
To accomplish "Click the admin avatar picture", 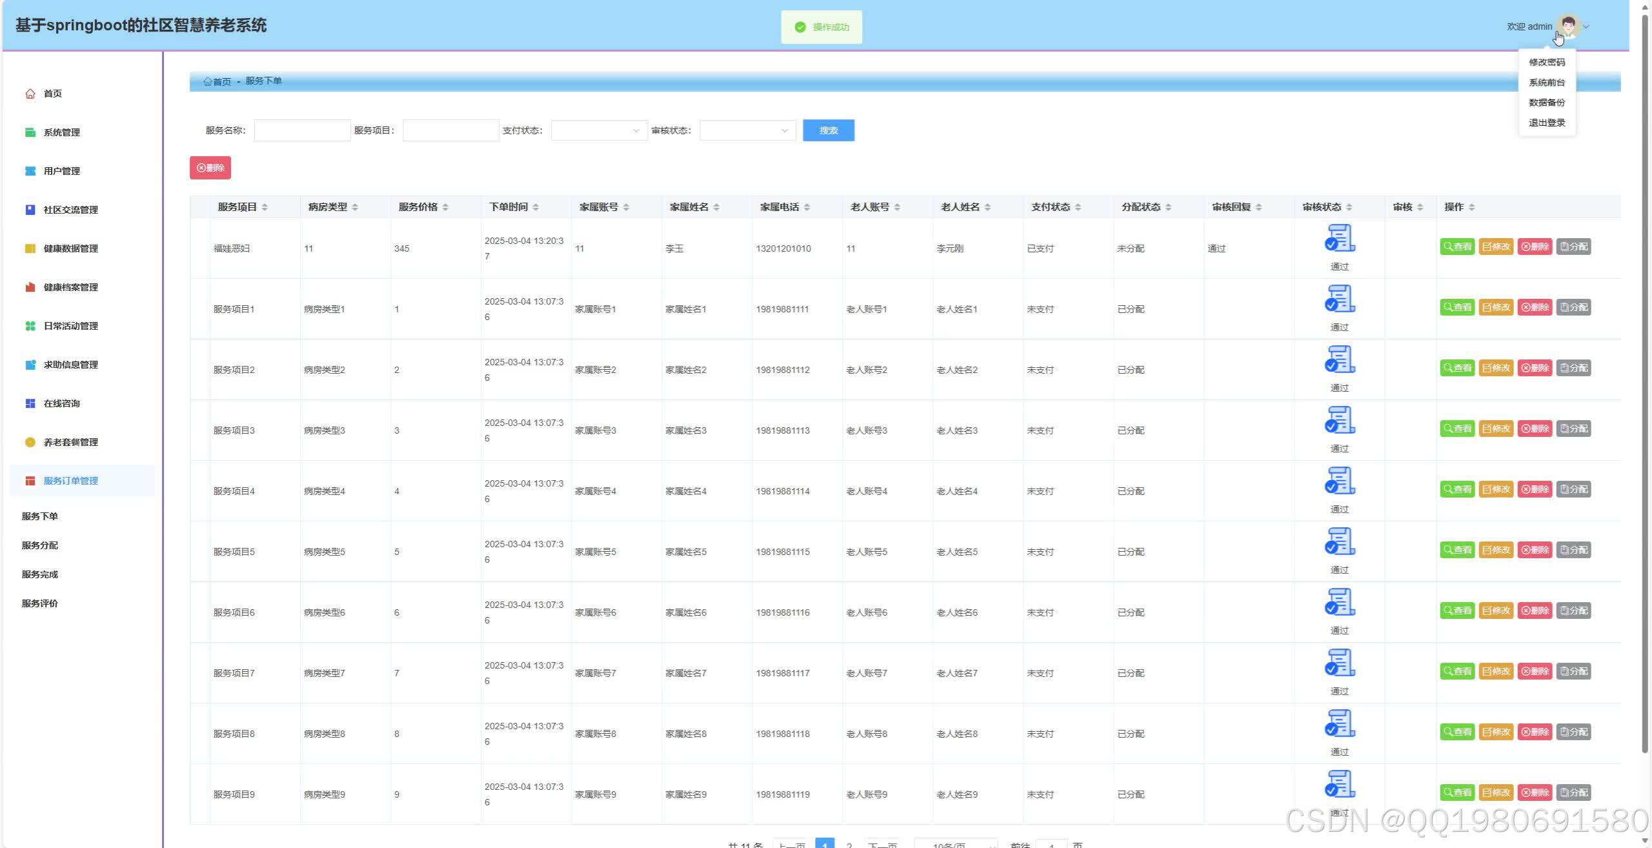I will [x=1568, y=26].
